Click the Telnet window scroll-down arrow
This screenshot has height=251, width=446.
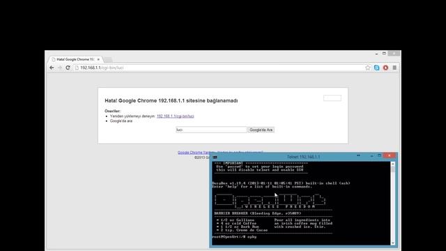[393, 243]
